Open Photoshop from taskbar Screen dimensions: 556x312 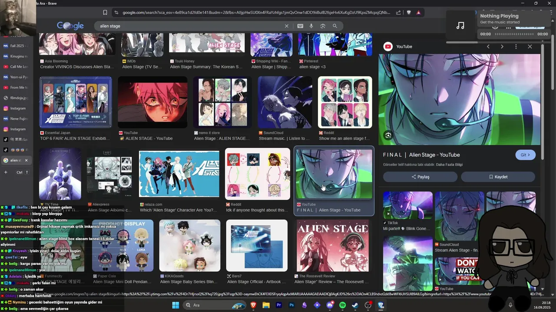[291, 305]
